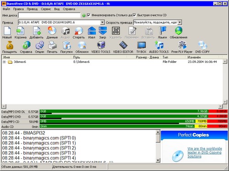Click the Стереть erase disc icon
This screenshot has width=229, height=171.
click(78, 31)
